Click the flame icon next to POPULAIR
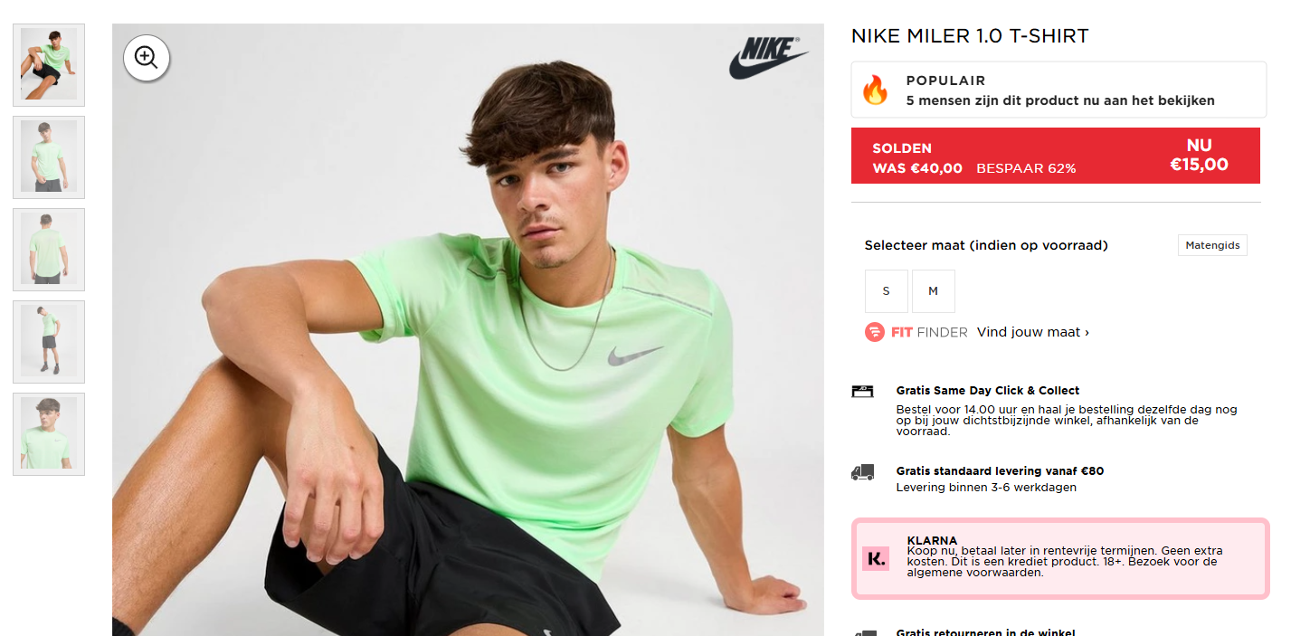Image resolution: width=1291 pixels, height=636 pixels. coord(875,90)
